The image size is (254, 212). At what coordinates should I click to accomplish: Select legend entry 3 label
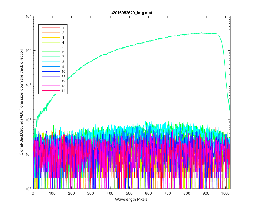click(63, 38)
